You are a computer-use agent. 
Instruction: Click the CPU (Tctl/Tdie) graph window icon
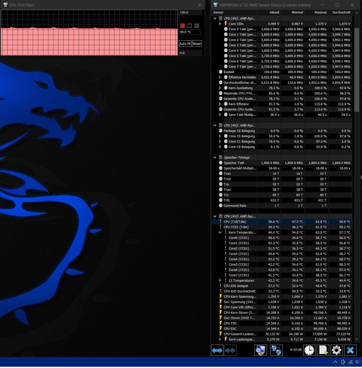coord(5,5)
